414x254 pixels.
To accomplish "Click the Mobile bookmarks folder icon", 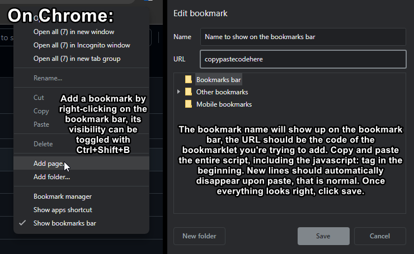I will (189, 104).
